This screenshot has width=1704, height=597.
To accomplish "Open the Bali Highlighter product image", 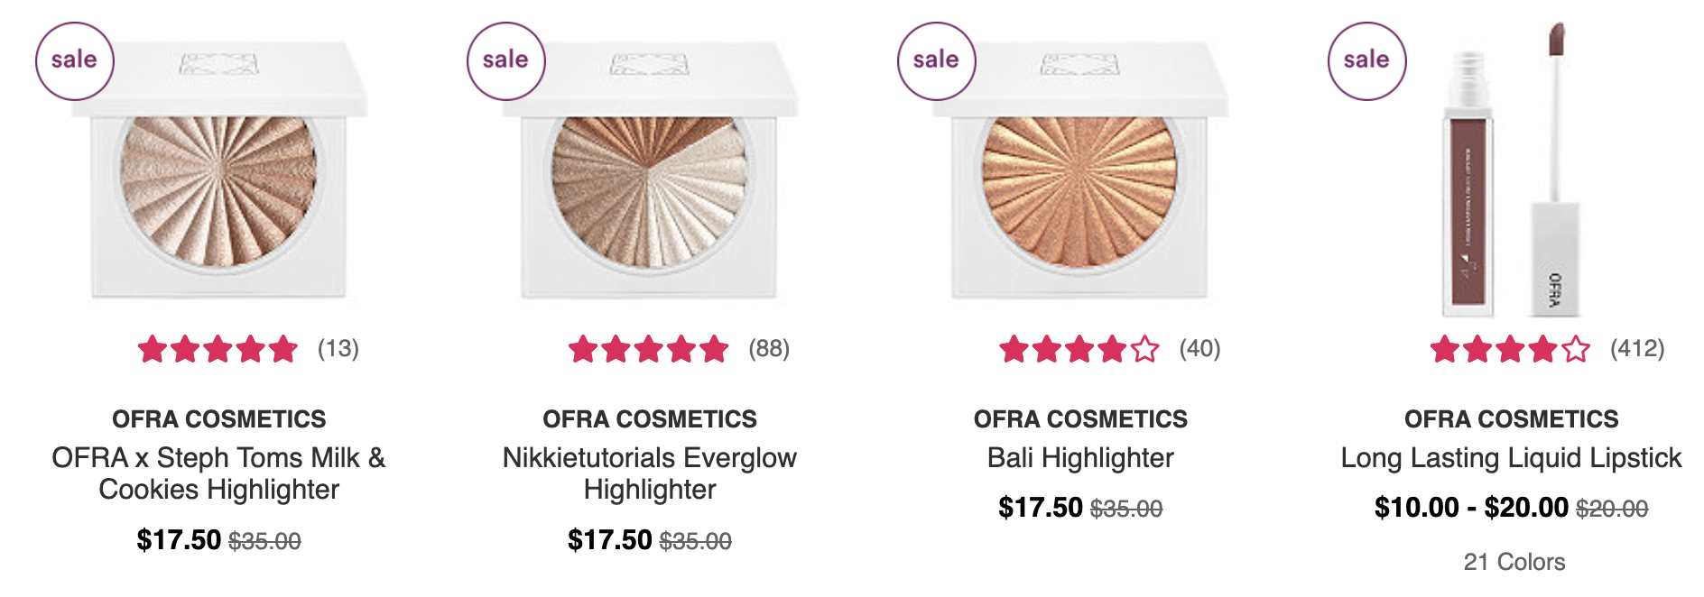I will pos(1080,170).
